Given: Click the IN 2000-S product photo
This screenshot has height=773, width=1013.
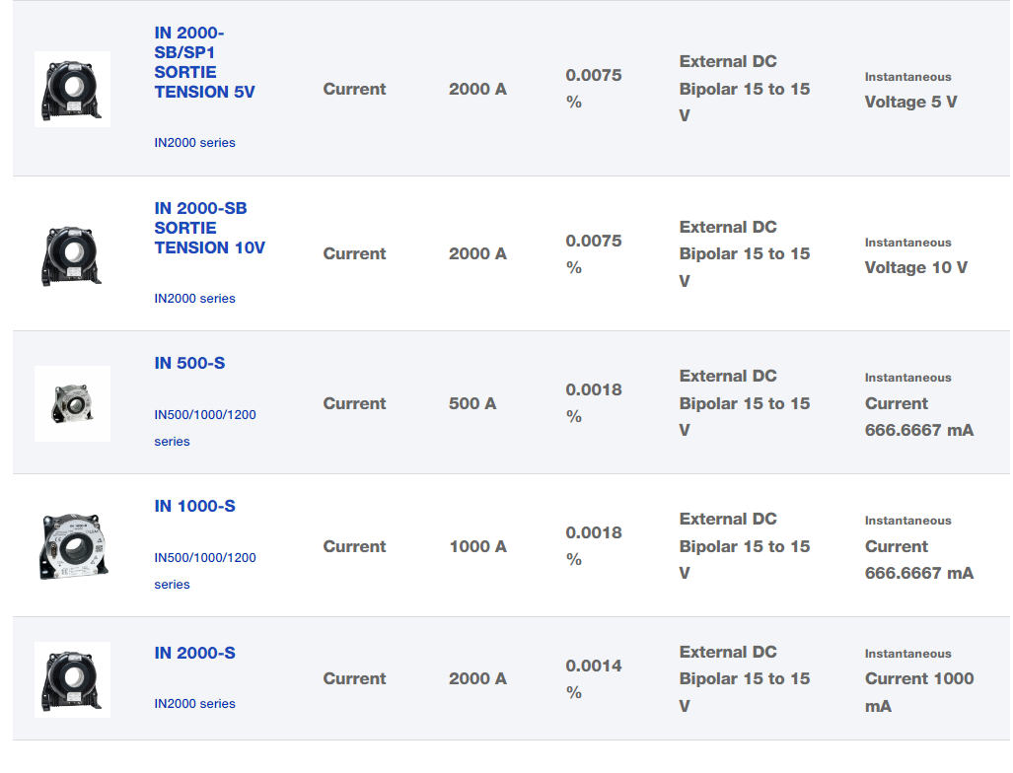Looking at the screenshot, I should coord(72,679).
